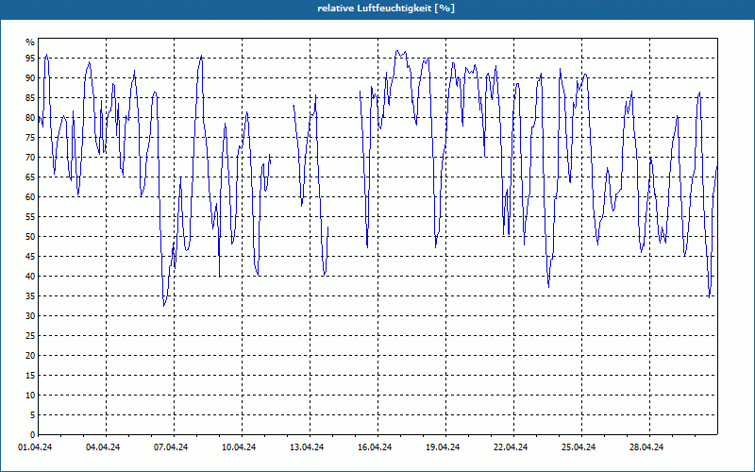Click the x-axis date label 04.04.24
This screenshot has height=472, width=755.
point(103,447)
